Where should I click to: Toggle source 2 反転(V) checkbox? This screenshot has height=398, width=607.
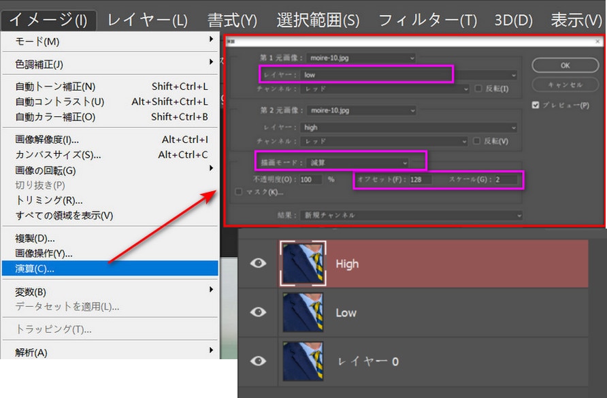click(x=476, y=141)
